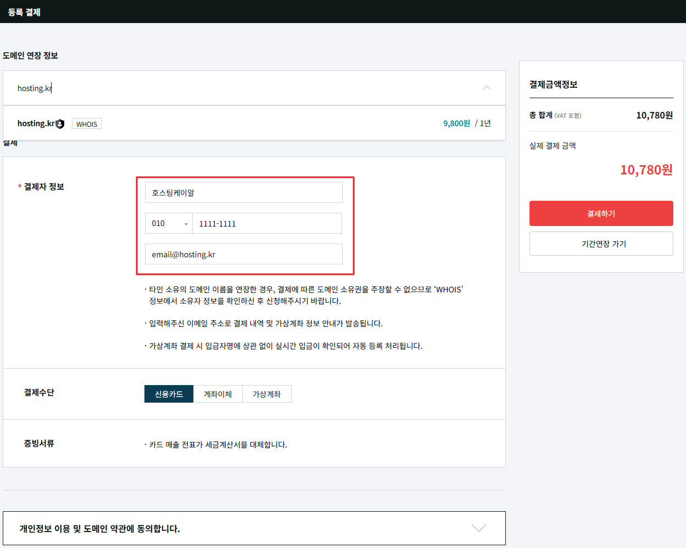
Task: Click the 증빙서류 label
Action: click(x=39, y=443)
